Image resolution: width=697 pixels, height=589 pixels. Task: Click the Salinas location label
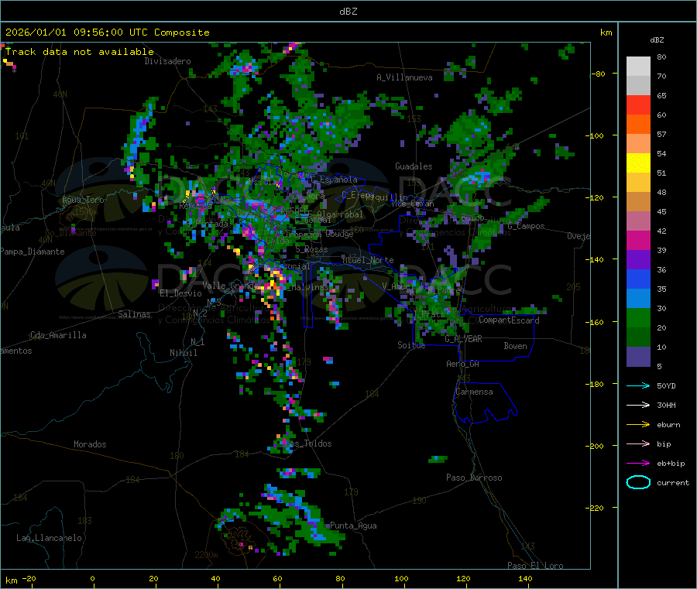click(x=134, y=314)
